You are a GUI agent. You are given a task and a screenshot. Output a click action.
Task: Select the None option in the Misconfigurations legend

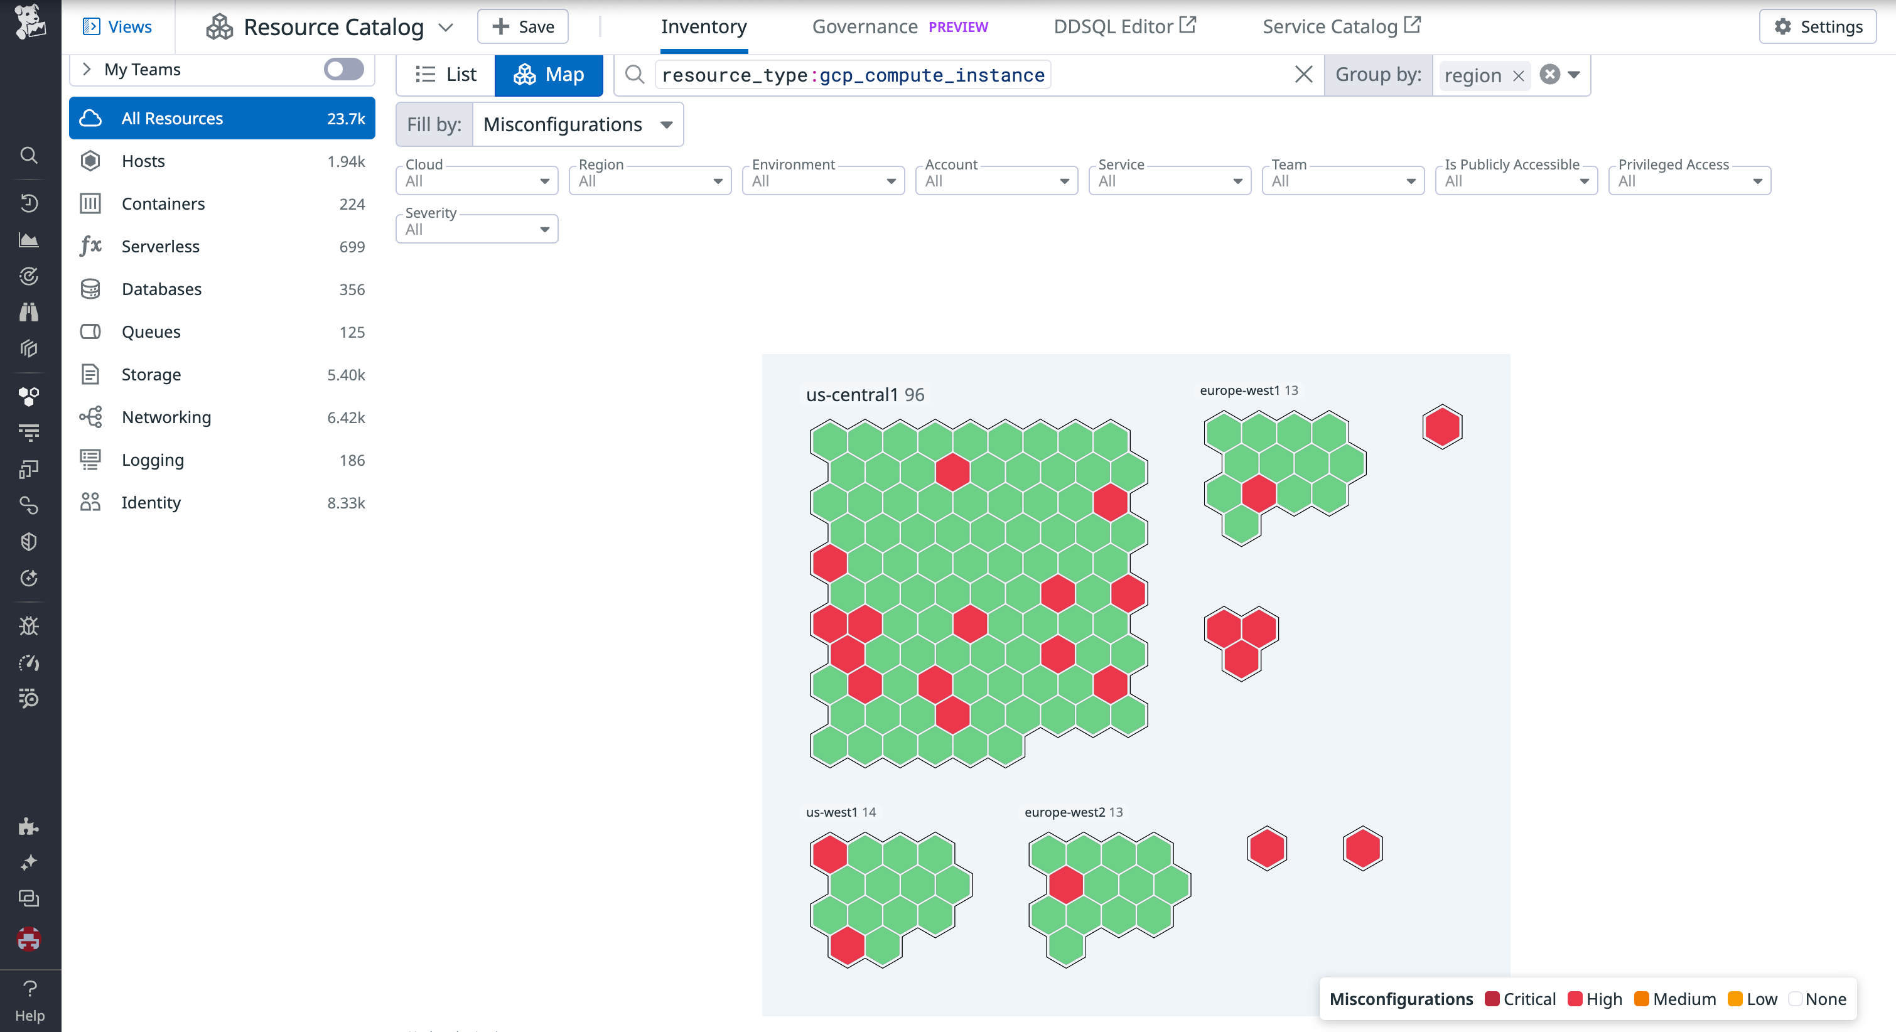coord(1818,999)
